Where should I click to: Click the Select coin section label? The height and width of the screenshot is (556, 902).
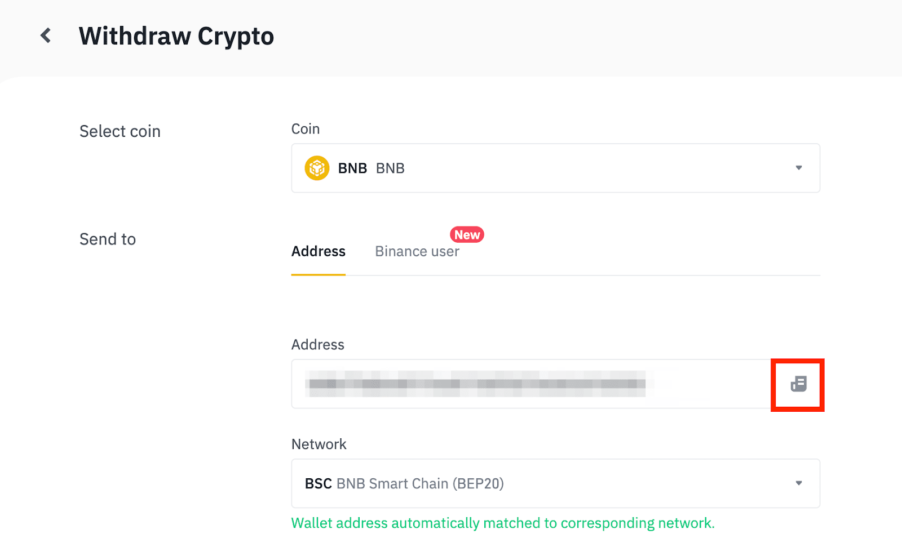[120, 131]
